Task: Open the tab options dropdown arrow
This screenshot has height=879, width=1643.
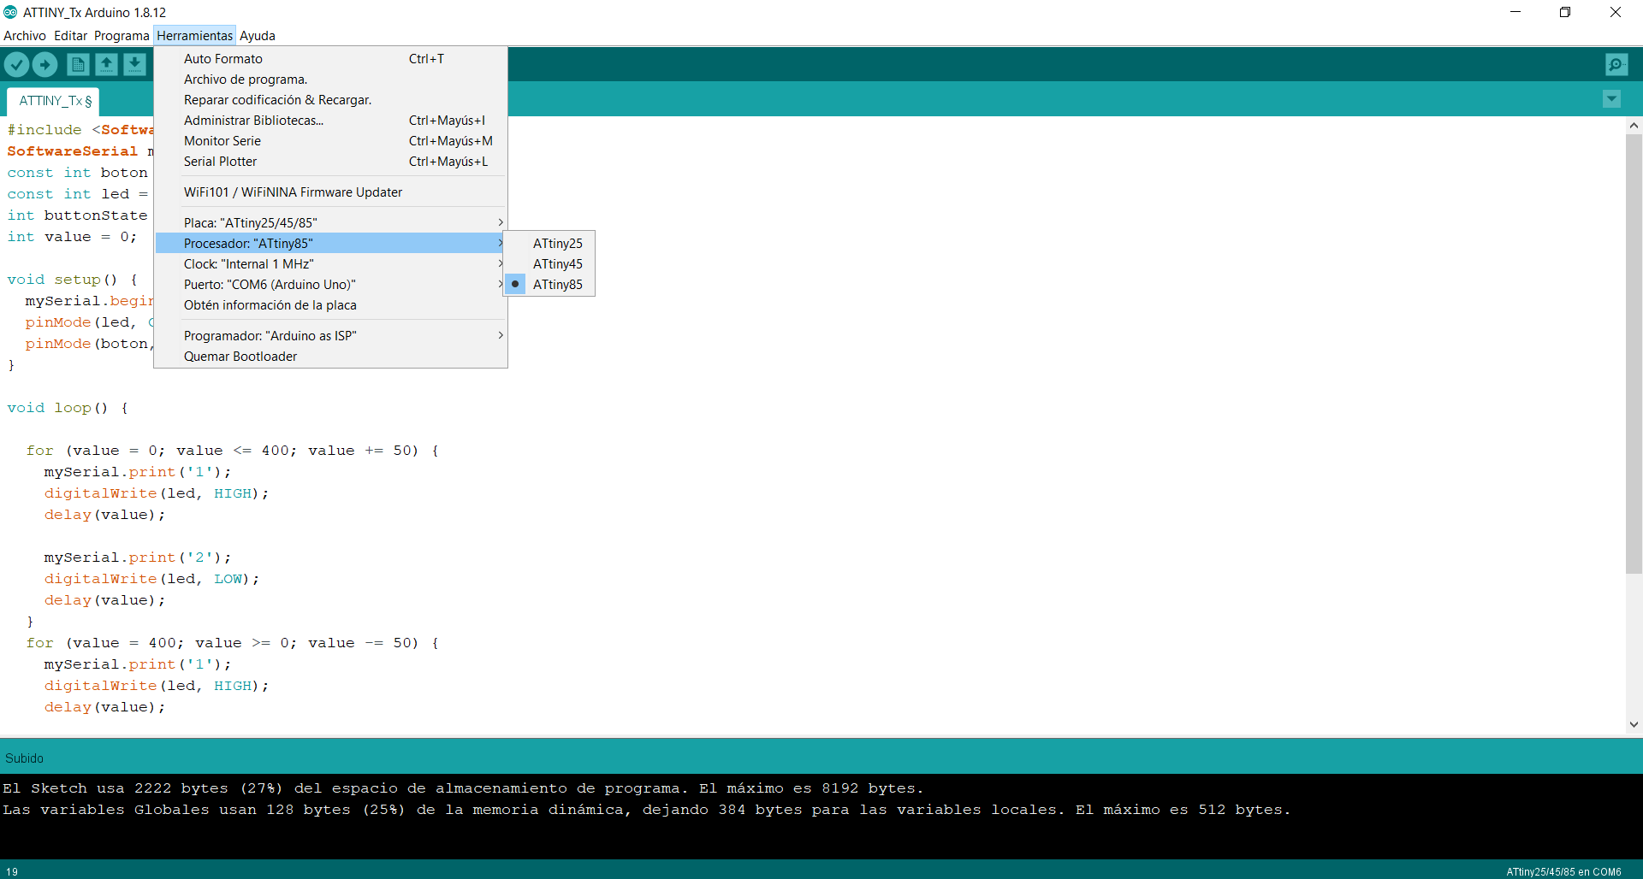Action: click(x=1611, y=99)
